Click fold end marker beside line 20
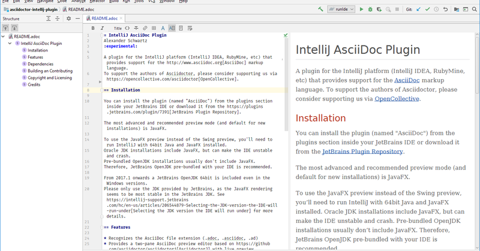The image size is (480, 251). coord(101,216)
